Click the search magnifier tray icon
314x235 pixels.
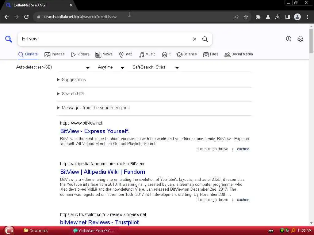click(293, 231)
